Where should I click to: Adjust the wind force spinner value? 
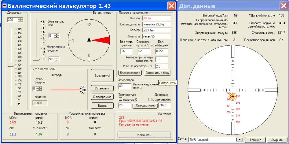click(x=56, y=35)
